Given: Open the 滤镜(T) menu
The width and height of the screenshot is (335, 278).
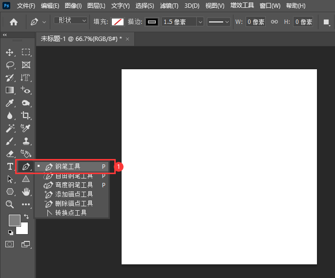Looking at the screenshot, I should 169,6.
